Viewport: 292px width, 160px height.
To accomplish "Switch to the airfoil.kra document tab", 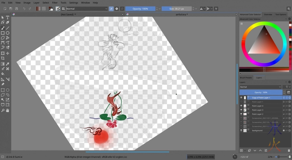I will 181,14.
